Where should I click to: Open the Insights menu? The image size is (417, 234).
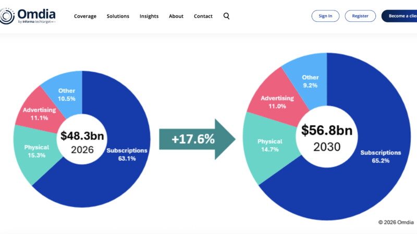pos(149,16)
